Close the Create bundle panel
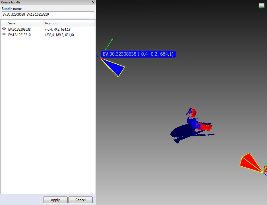The width and height of the screenshot is (267, 205). point(93,2)
